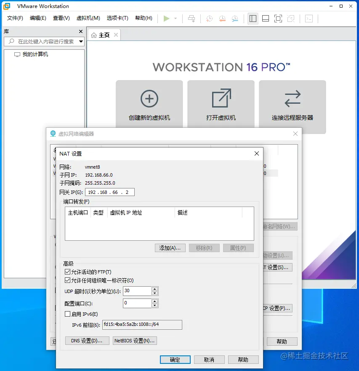Image resolution: width=359 pixels, height=371 pixels.
Task: Increase UDP 超时 using the up stepper
Action: tap(155, 289)
